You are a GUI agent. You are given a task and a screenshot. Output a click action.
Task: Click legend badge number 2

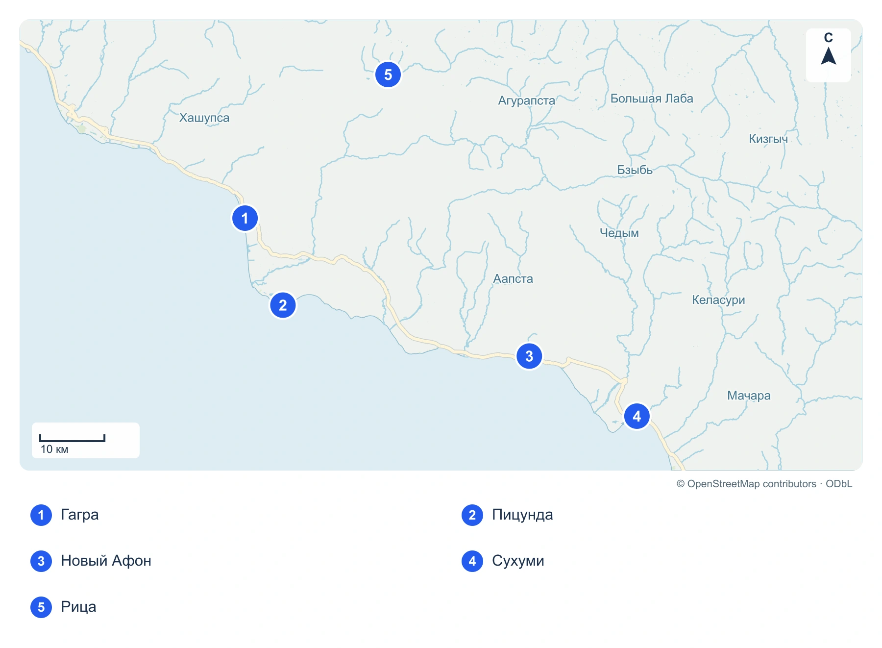tap(472, 515)
